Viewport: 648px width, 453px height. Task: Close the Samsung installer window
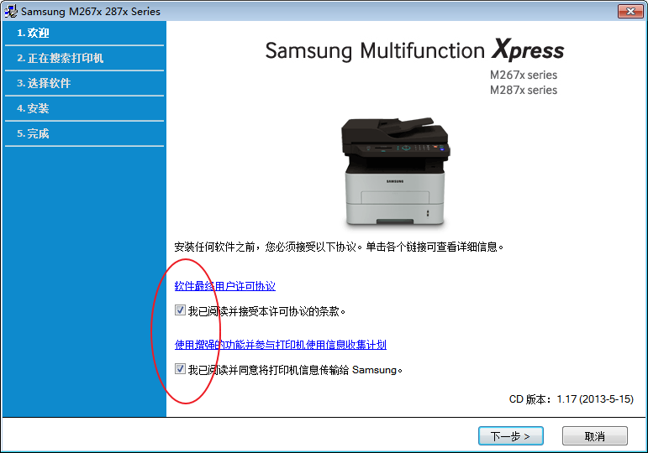coord(630,11)
